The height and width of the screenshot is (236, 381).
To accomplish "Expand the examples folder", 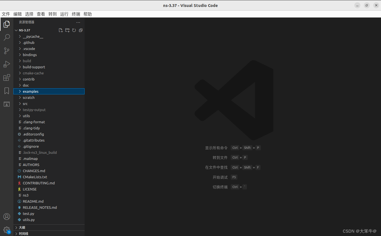I will click(x=20, y=91).
